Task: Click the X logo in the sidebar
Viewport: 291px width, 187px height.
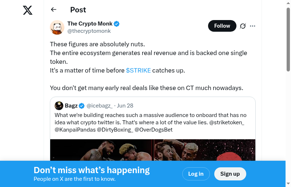Action: [x=28, y=10]
